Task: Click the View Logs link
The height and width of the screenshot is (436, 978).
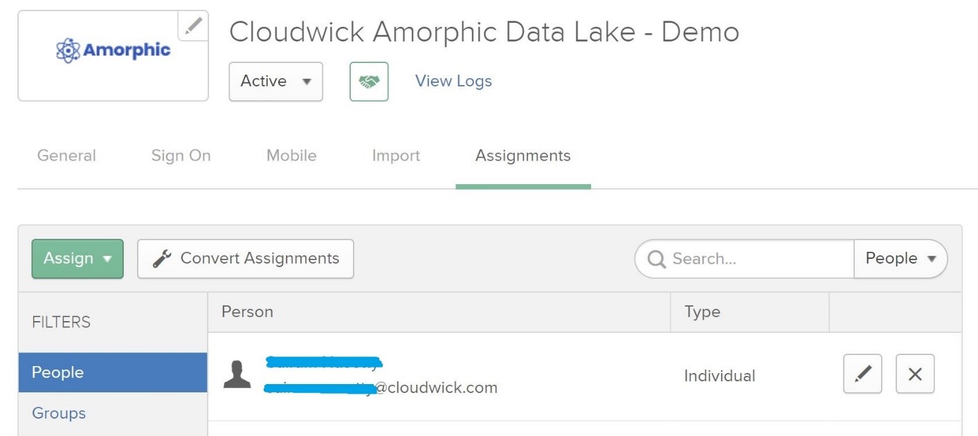Action: click(x=453, y=81)
